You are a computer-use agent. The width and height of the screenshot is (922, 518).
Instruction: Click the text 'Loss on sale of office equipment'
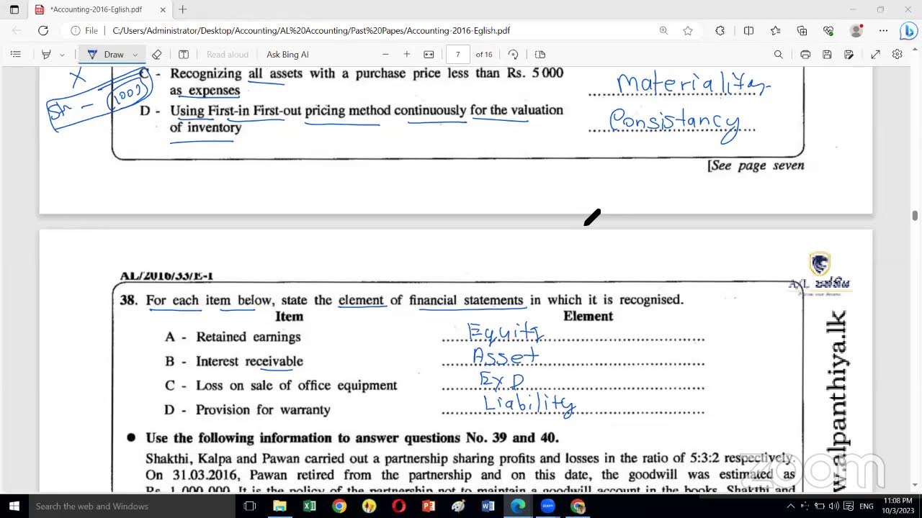(297, 386)
